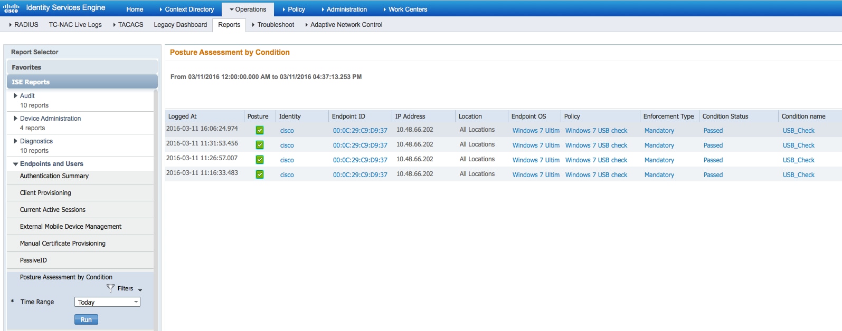
Task: Open the Filters dropdown arrow
Action: [x=140, y=290]
